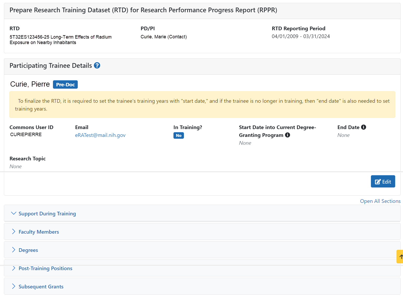Collapse the Support During Training section
This screenshot has width=403, height=297.
[47, 214]
